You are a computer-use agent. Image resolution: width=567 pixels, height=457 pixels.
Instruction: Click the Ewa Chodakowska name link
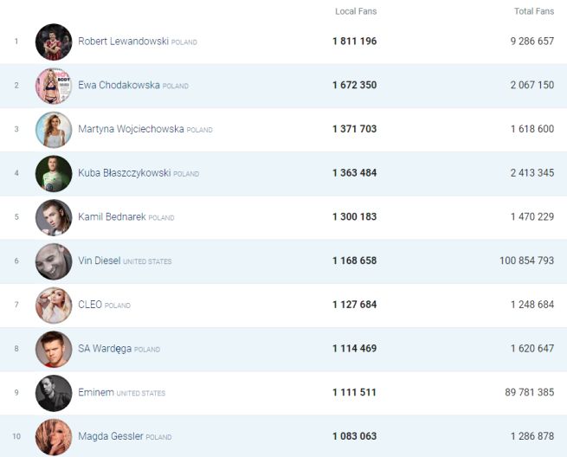click(x=119, y=86)
